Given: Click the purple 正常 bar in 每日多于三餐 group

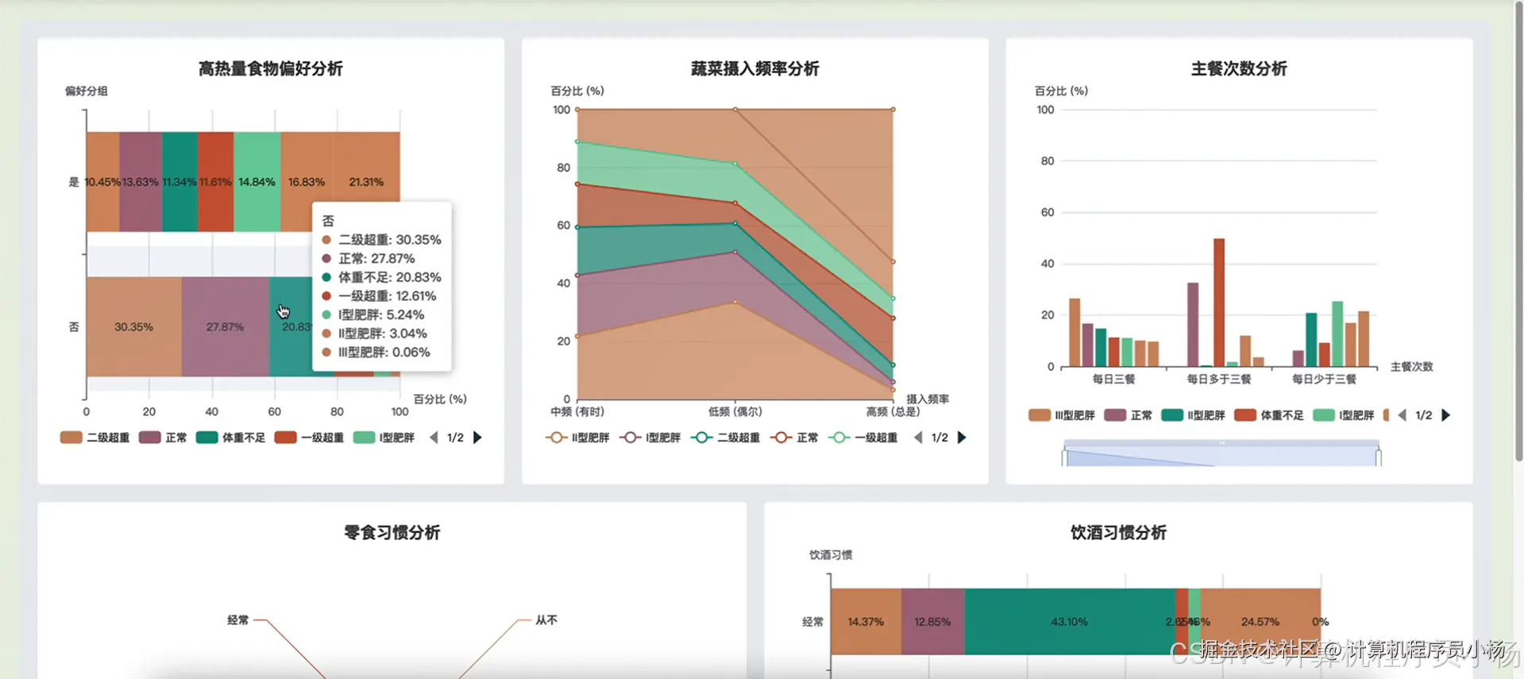Looking at the screenshot, I should point(1193,325).
